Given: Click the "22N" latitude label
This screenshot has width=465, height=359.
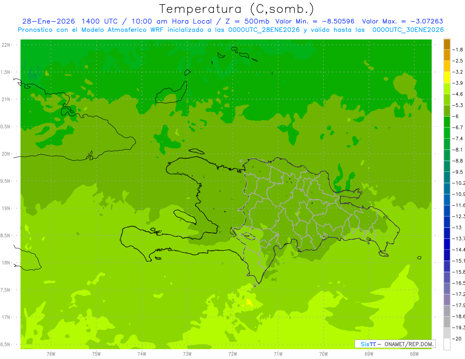Looking at the screenshot, I should point(6,45).
